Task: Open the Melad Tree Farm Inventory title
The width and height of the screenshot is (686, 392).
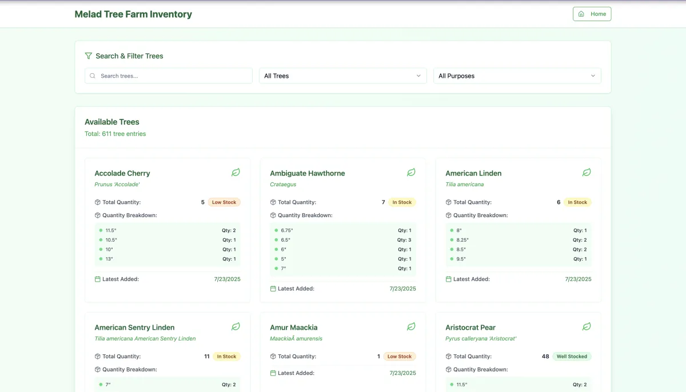Action: pyautogui.click(x=133, y=14)
